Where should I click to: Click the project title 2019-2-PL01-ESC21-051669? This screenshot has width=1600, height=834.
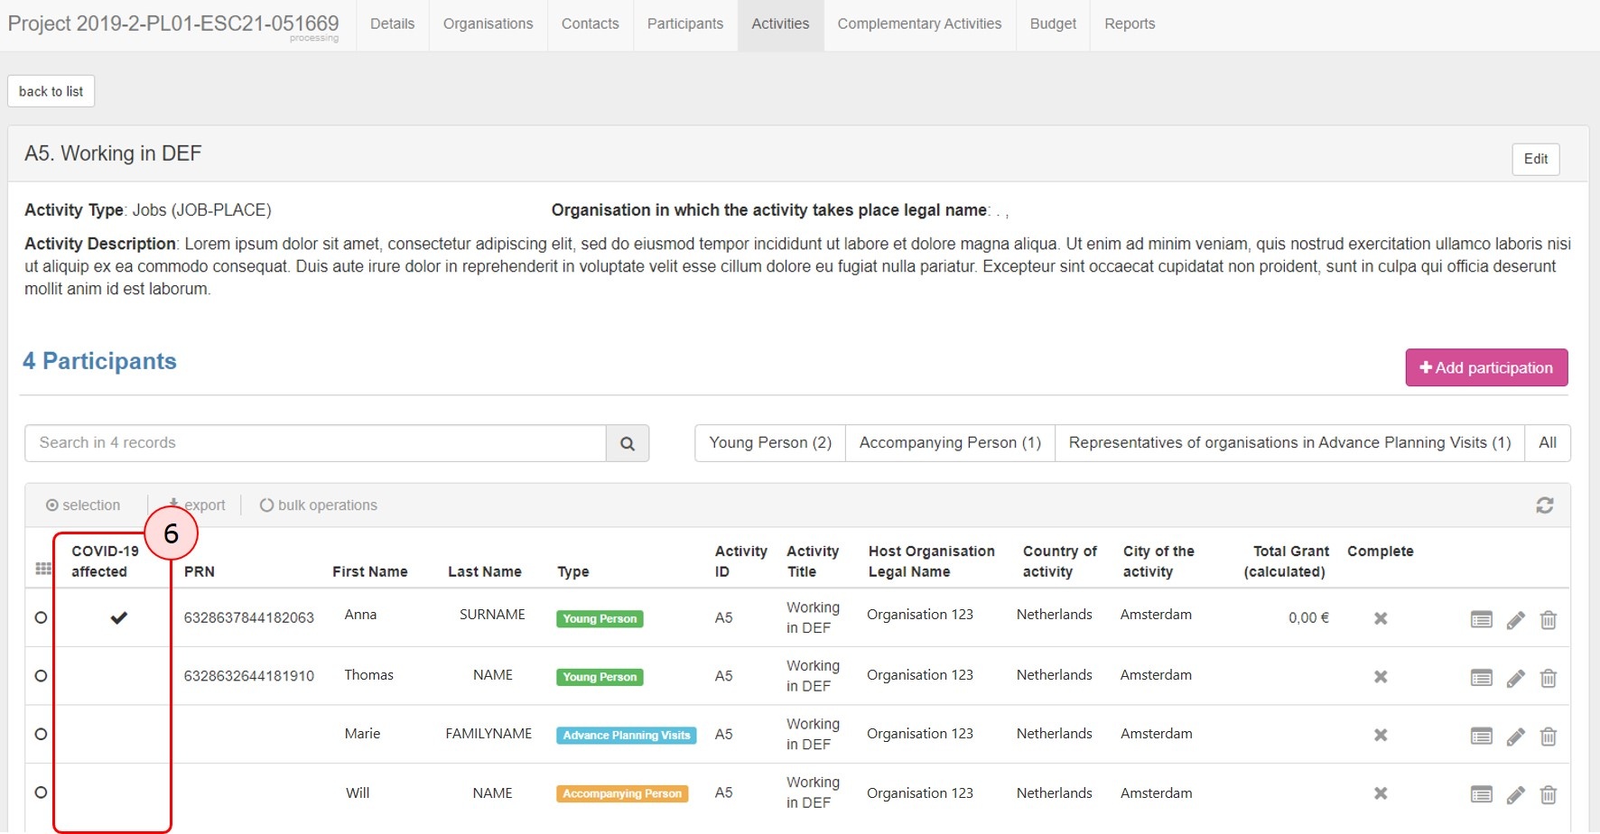pos(173,23)
